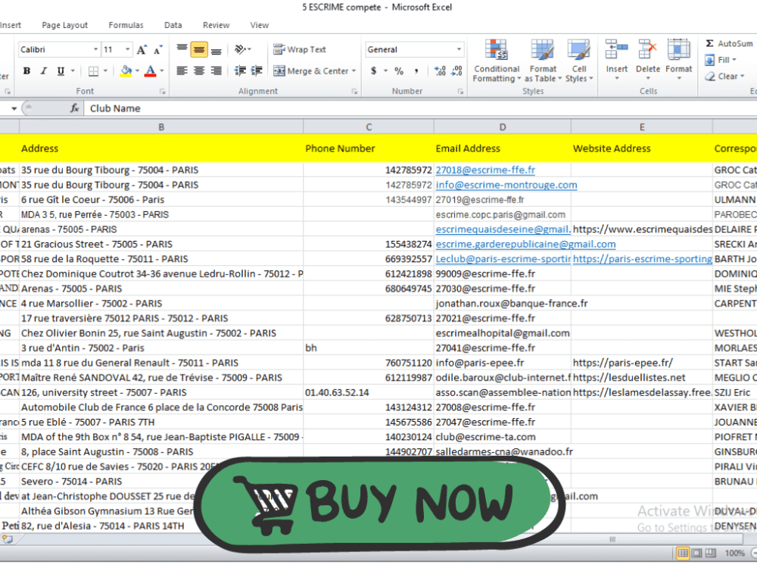Switch to the Formulas ribbon tab

[x=126, y=24]
